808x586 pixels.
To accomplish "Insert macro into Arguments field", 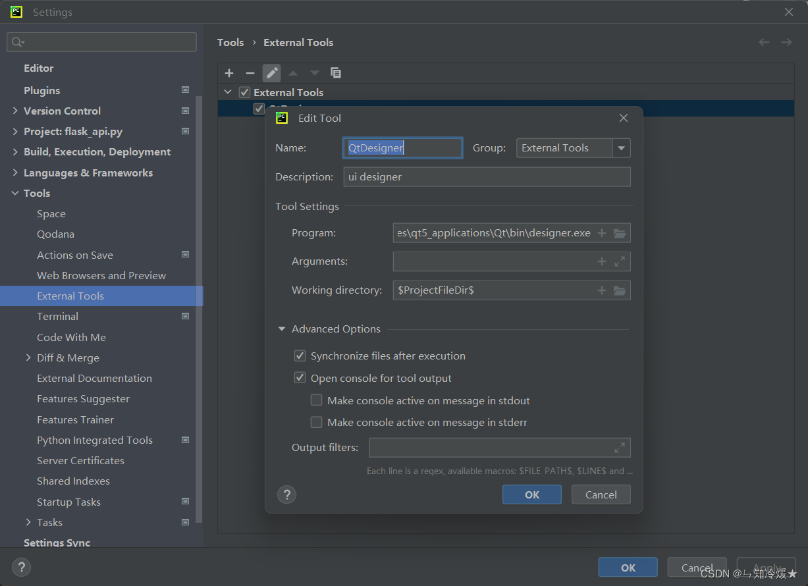I will [x=601, y=261].
